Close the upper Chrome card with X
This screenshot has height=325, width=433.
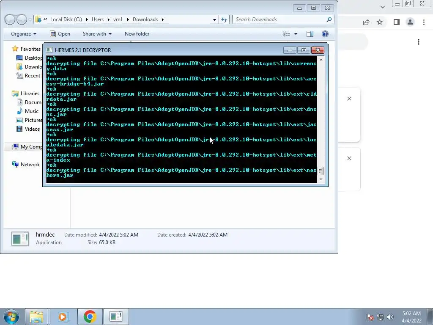pos(349,99)
